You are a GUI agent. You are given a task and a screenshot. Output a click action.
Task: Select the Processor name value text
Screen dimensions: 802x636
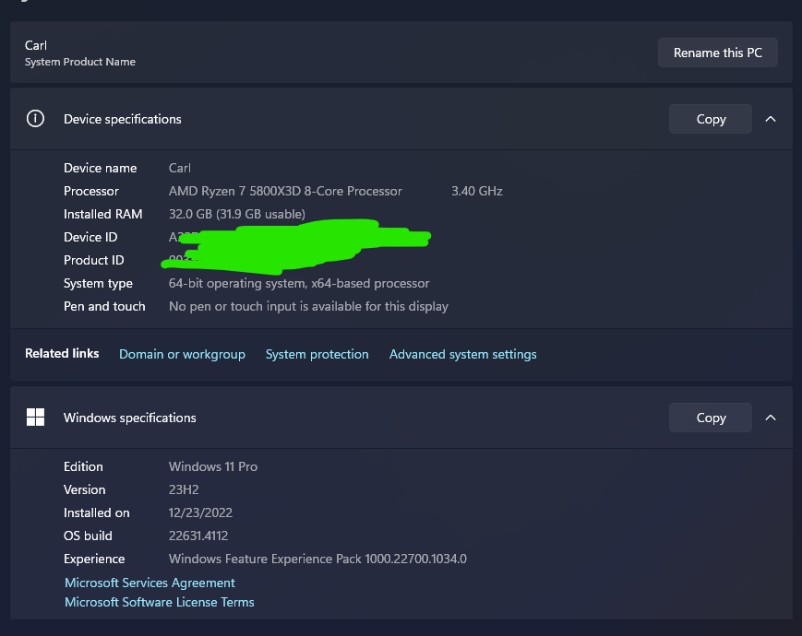285,191
